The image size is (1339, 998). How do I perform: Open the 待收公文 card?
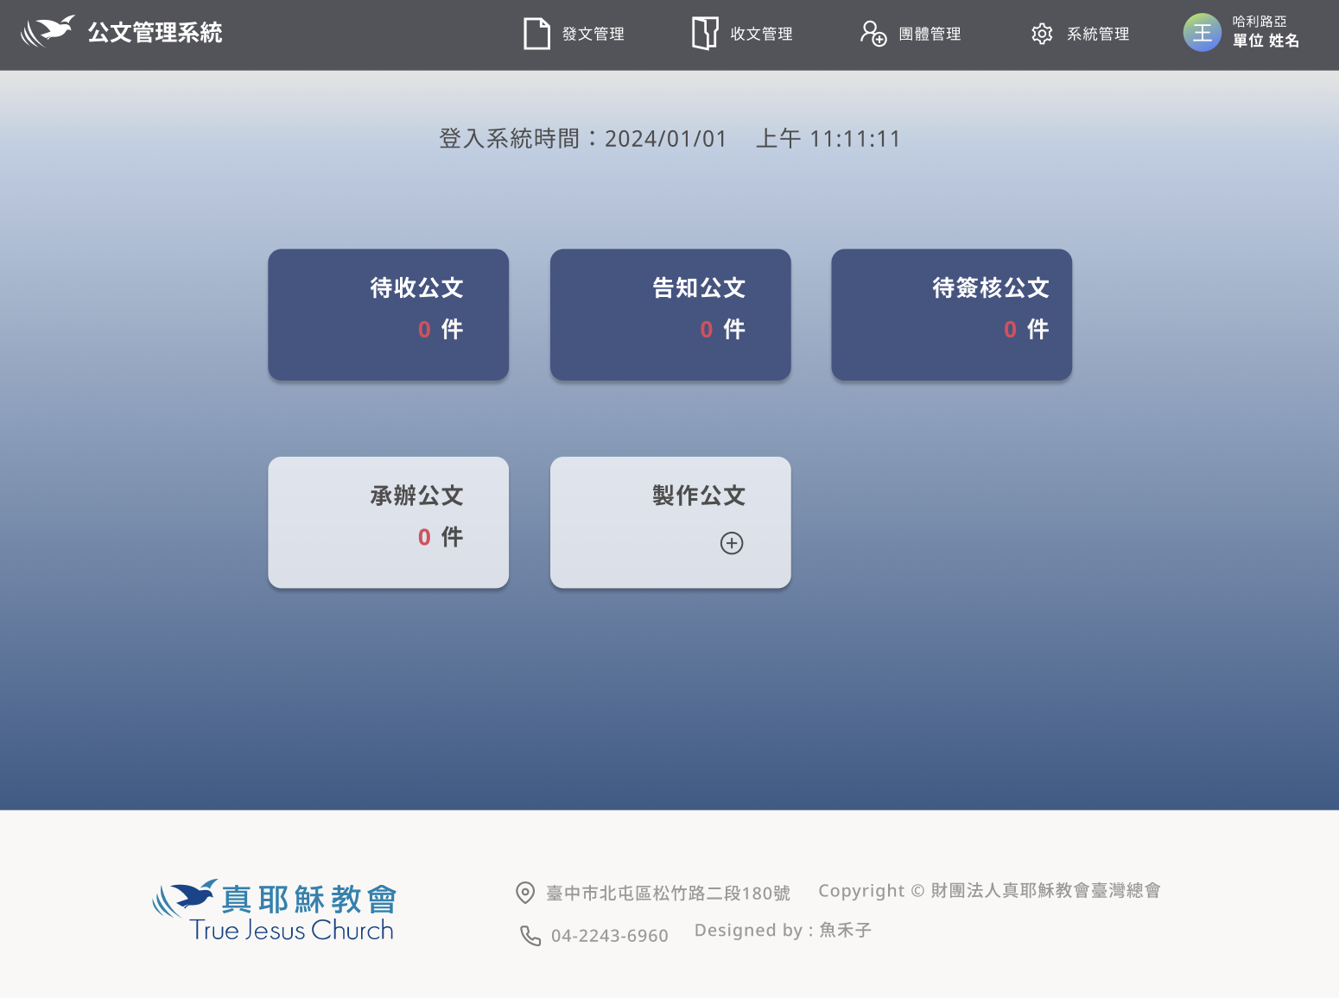coord(388,314)
